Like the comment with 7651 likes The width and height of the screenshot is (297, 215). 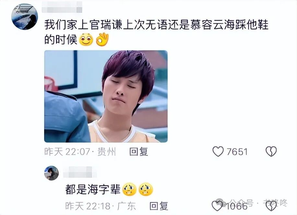218,151
